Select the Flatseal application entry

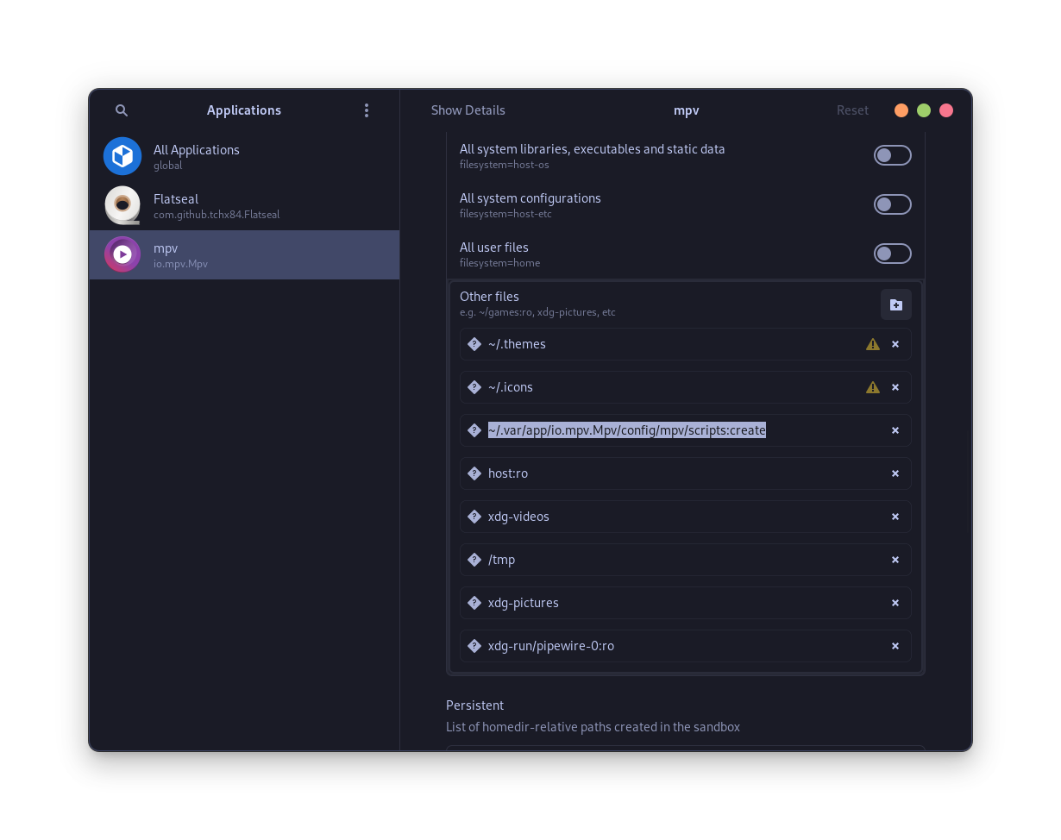click(244, 205)
